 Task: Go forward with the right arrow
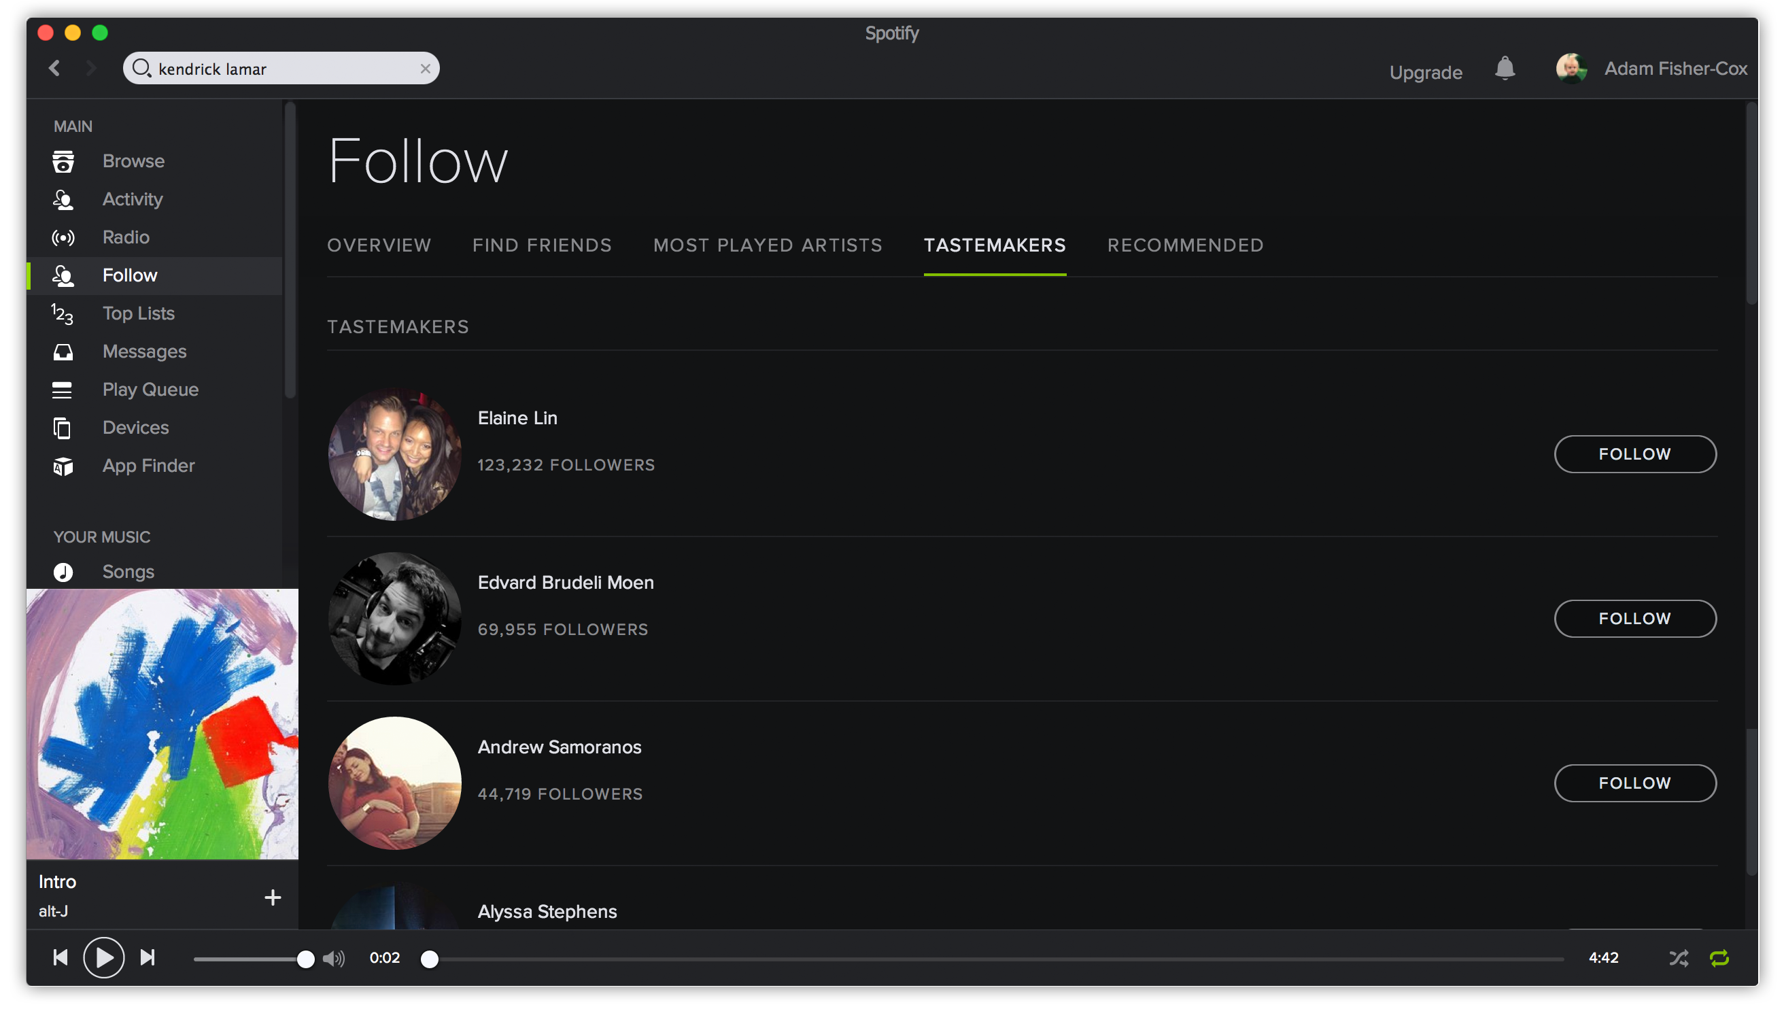coord(90,68)
